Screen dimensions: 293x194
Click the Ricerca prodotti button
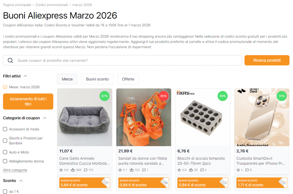pyautogui.click(x=267, y=60)
